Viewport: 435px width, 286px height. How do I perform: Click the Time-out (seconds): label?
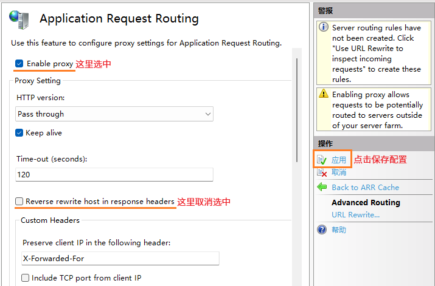[52, 159]
